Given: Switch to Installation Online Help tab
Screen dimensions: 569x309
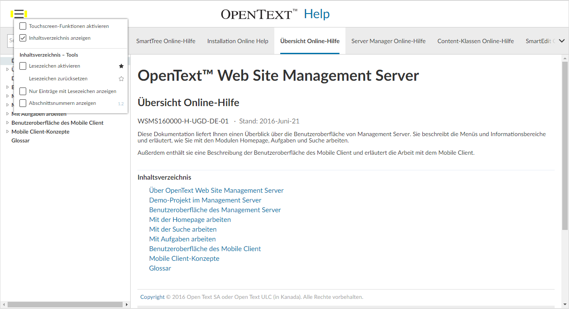Looking at the screenshot, I should pyautogui.click(x=238, y=41).
